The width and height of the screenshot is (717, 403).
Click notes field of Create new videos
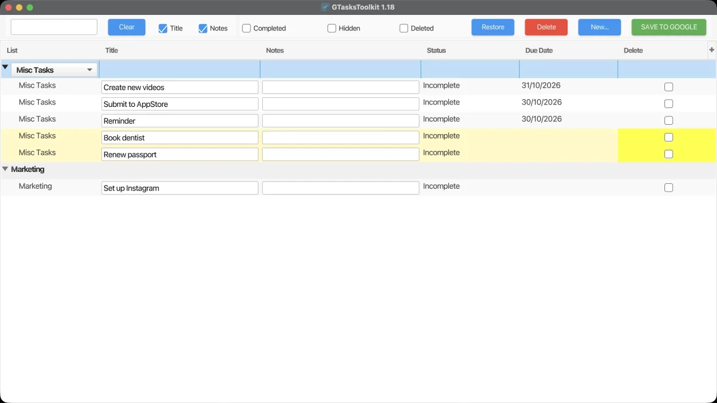pos(341,87)
